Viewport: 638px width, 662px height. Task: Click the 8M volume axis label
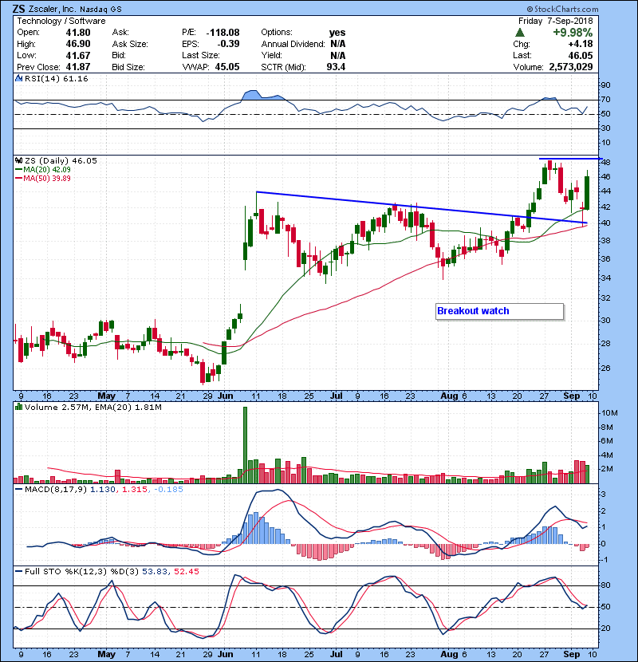pos(607,428)
